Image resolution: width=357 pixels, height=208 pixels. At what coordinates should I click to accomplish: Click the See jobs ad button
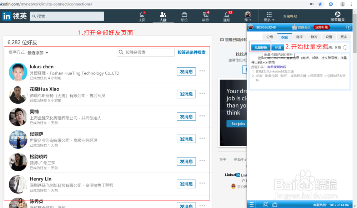tap(237, 124)
